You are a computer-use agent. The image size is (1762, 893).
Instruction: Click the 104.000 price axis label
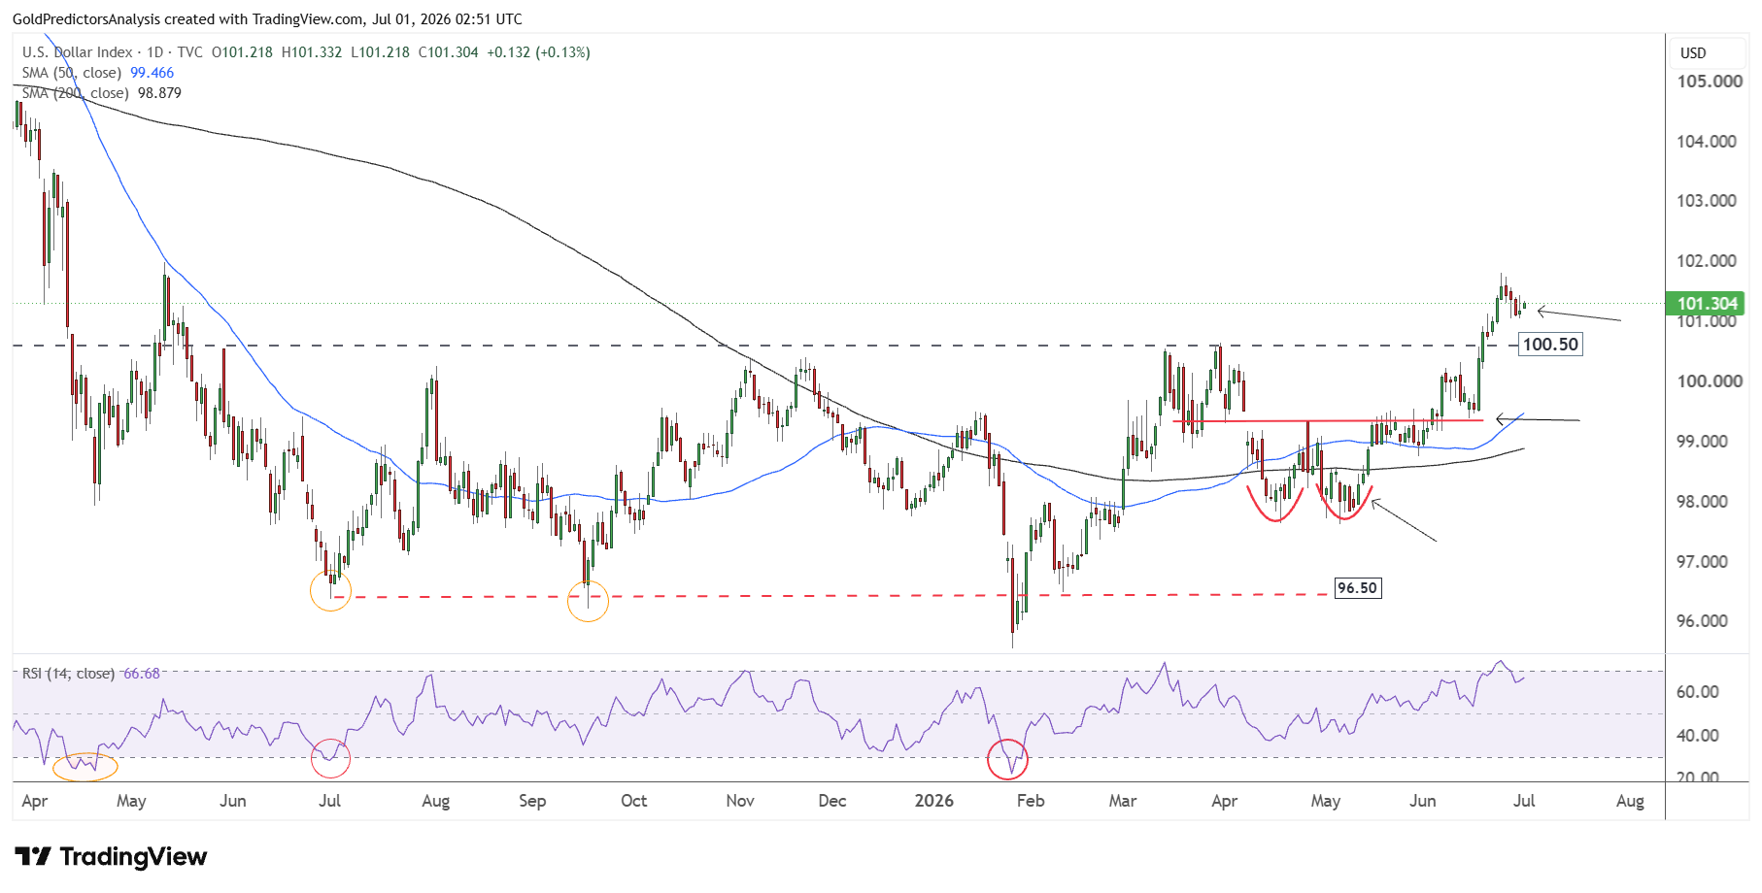1706,142
